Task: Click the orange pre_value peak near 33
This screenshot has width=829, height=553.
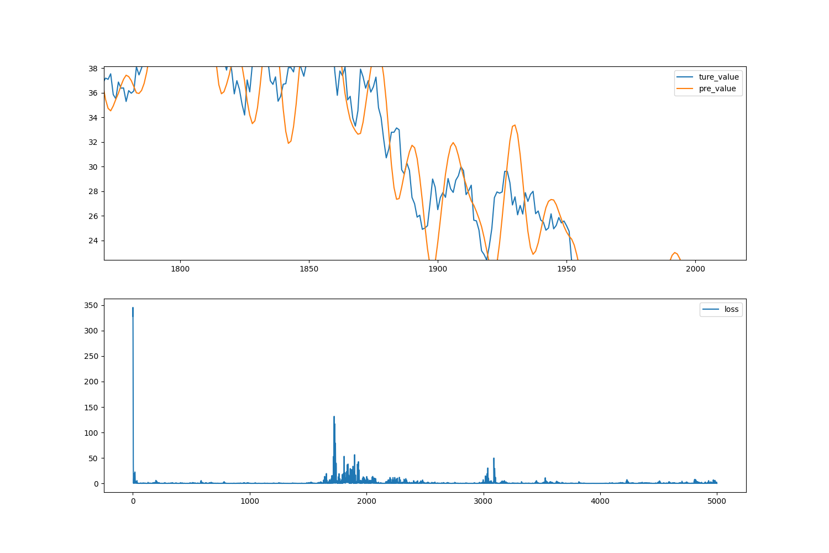Action: point(515,126)
